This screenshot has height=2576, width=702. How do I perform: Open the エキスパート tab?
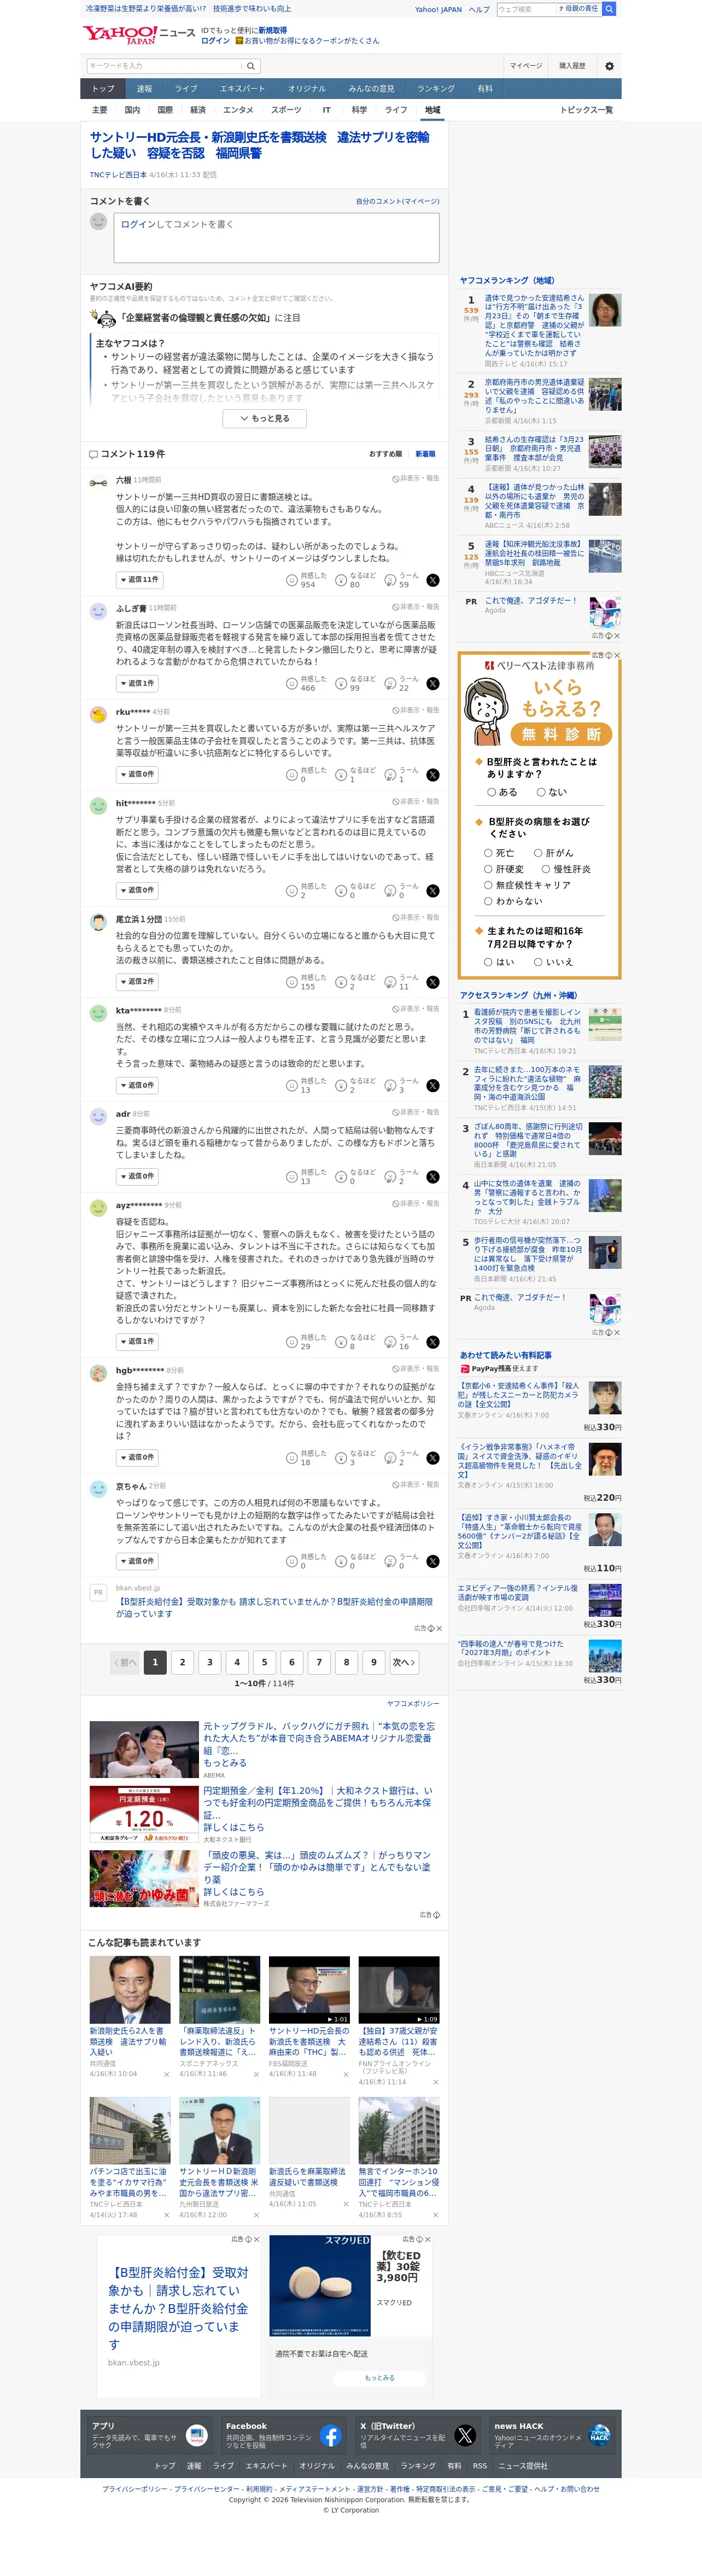coord(242,89)
